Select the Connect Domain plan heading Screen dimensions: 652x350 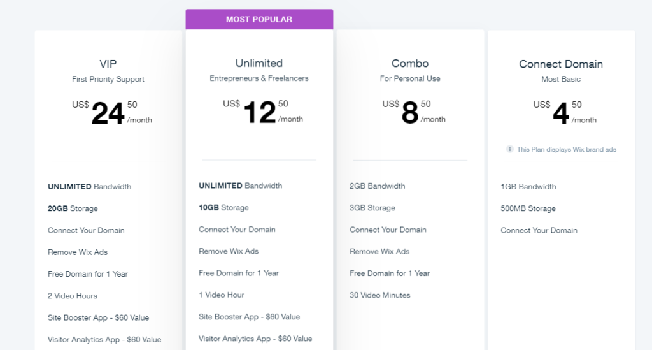pyautogui.click(x=561, y=64)
